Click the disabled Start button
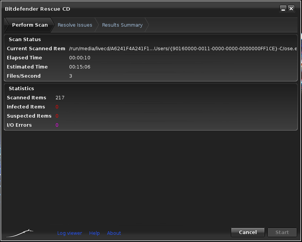The width and height of the screenshot is (302, 242). (x=282, y=232)
